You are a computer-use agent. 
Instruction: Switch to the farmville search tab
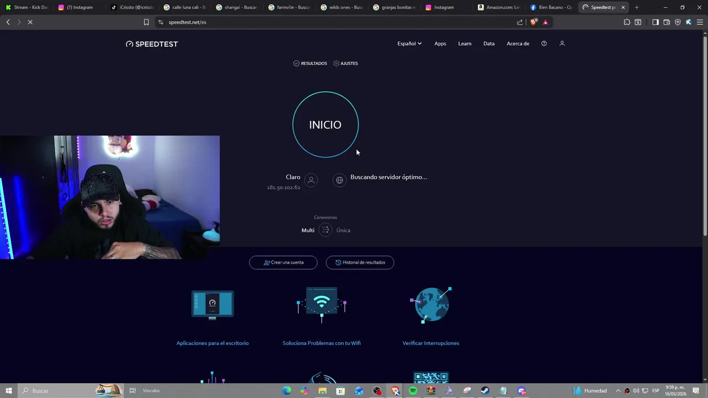click(x=289, y=7)
